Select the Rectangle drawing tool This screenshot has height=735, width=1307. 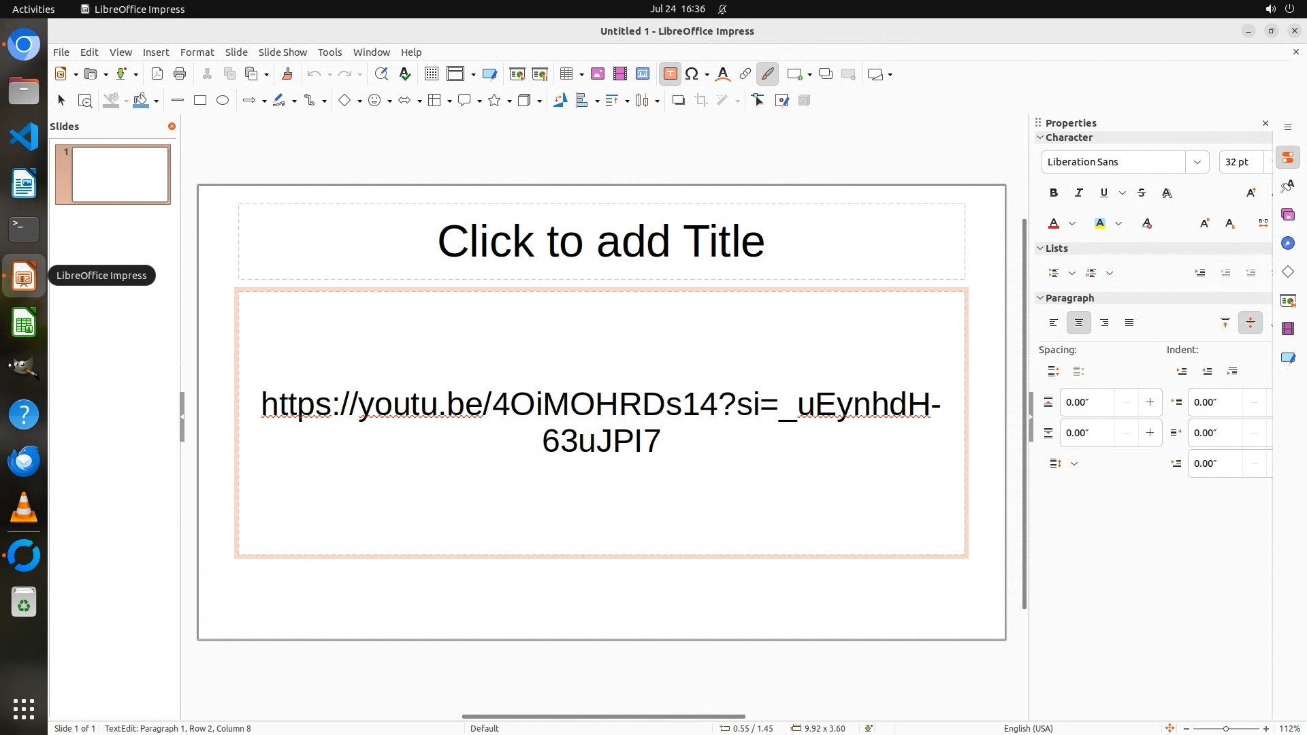pyautogui.click(x=200, y=101)
